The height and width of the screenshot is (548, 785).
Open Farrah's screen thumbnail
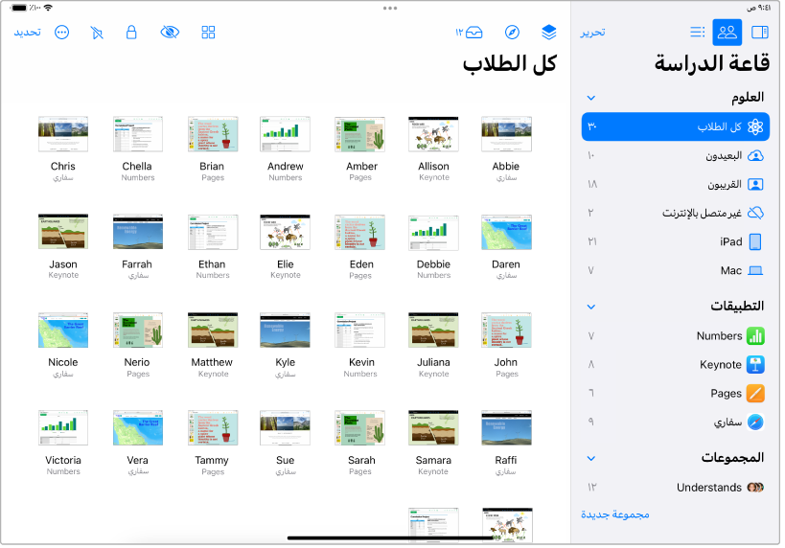tap(138, 232)
